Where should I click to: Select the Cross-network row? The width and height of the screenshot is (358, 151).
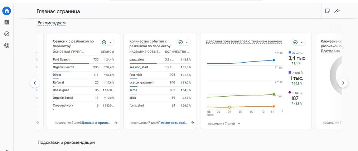(83, 106)
